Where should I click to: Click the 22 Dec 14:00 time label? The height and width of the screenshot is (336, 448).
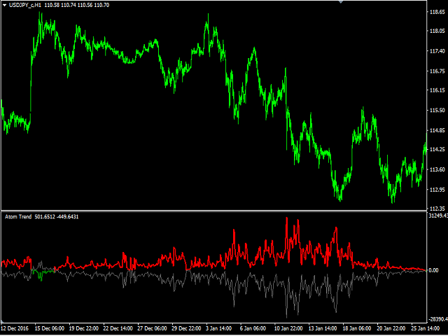click(x=118, y=328)
